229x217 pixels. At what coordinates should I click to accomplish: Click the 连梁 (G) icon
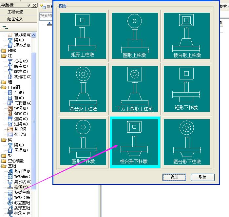10,119
